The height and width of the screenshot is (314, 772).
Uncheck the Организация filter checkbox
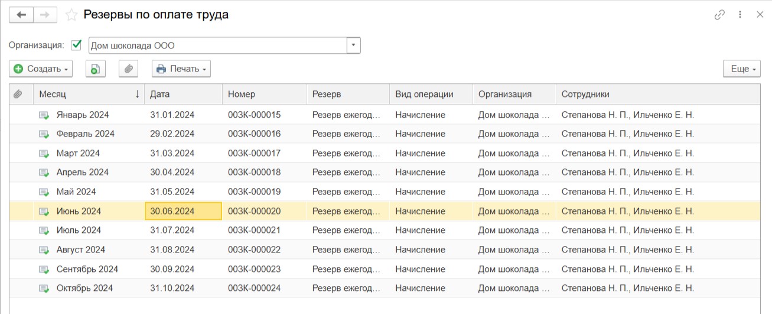(x=76, y=45)
